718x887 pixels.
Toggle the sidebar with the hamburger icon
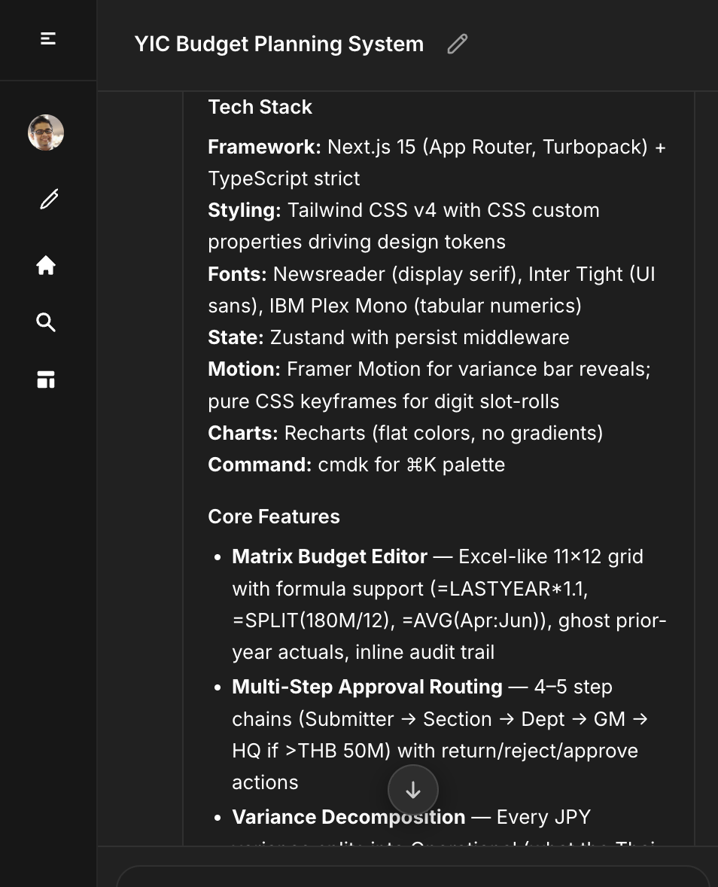[x=47, y=38]
